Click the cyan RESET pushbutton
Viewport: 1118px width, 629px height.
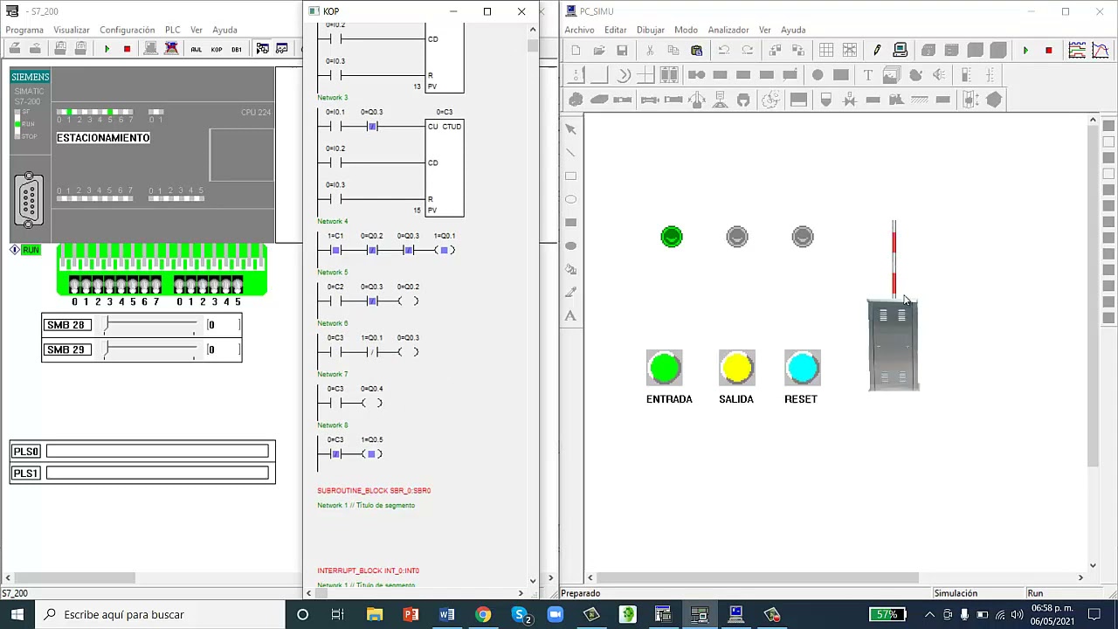coord(802,369)
